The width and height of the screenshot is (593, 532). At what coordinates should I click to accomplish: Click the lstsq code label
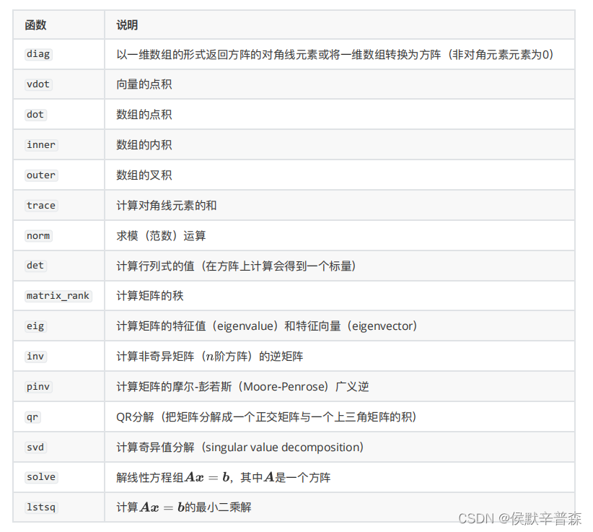point(40,507)
